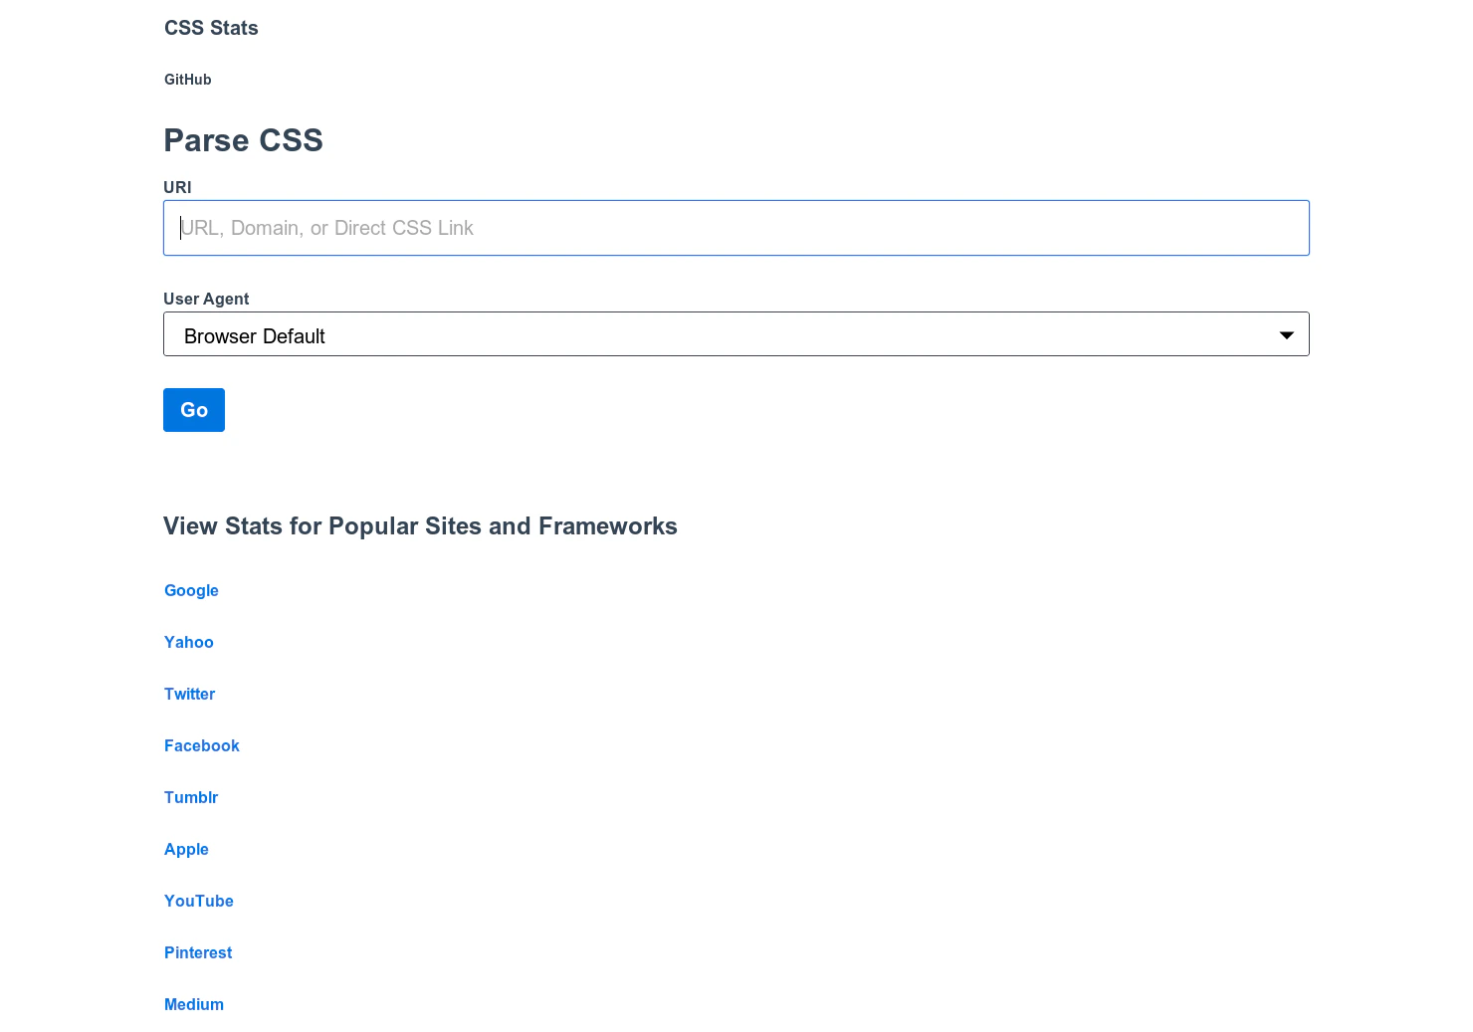Choose a different user agent option
Screen dimensions: 1473x1032
pyautogui.click(x=736, y=334)
